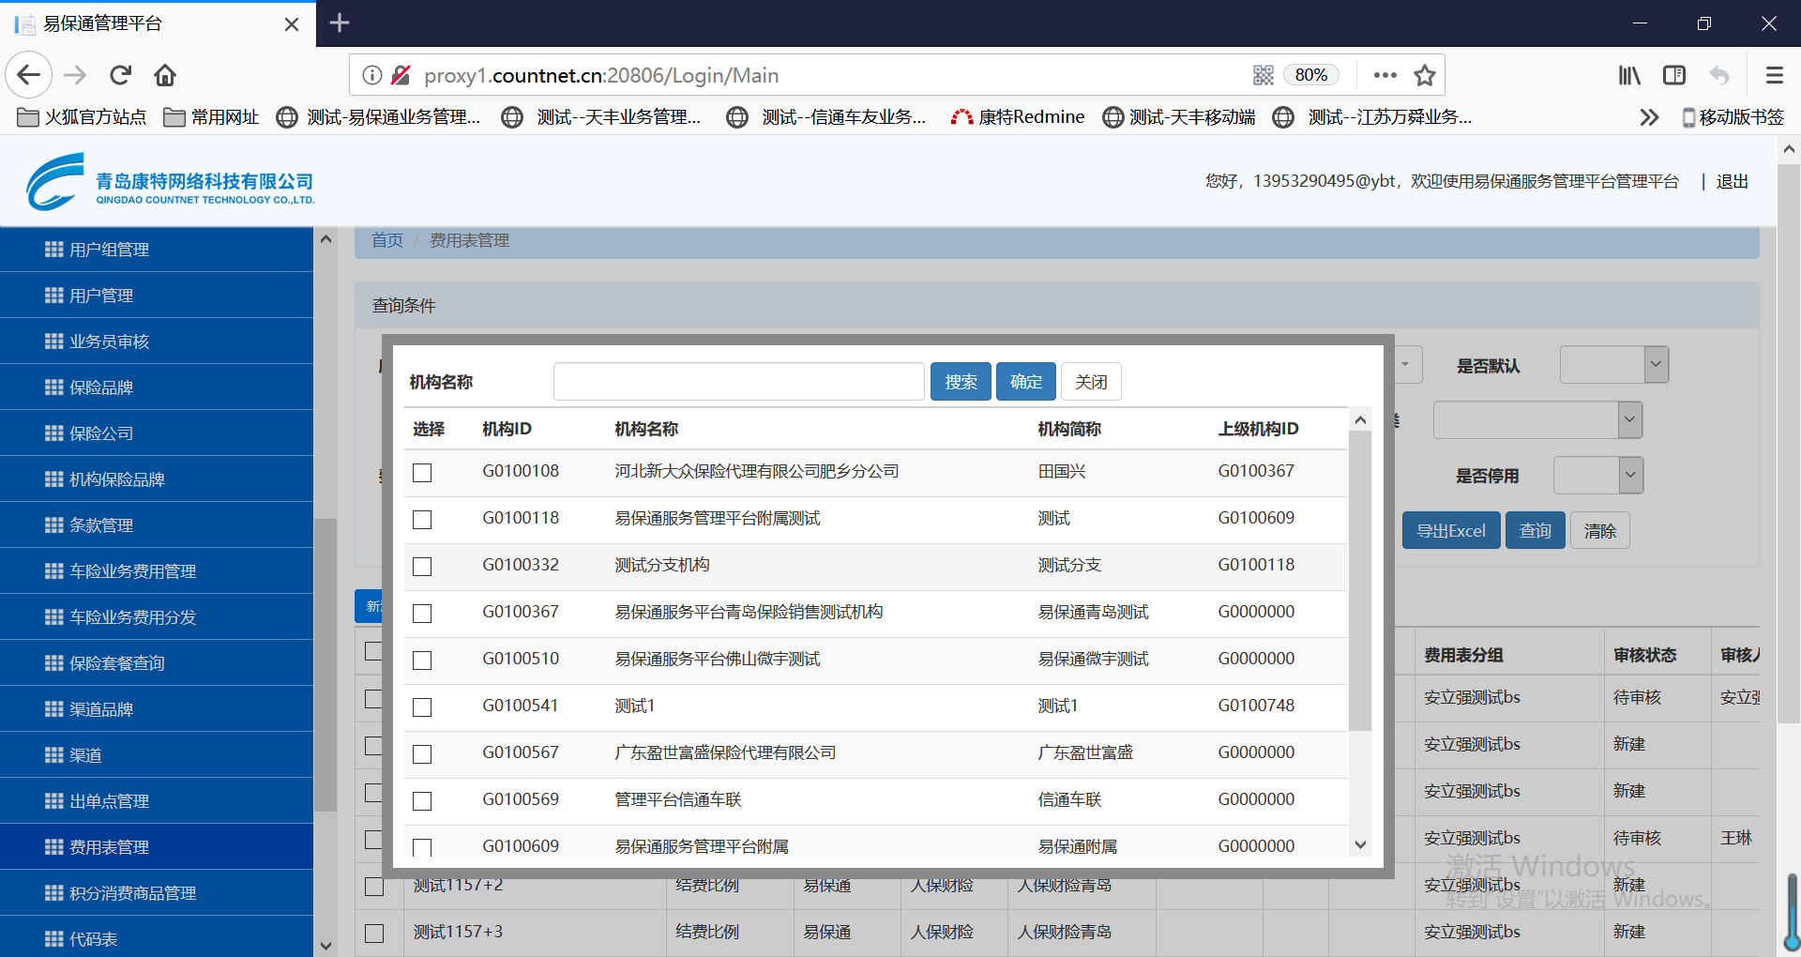This screenshot has width=1801, height=957.
Task: Reload the page with the refresh icon
Action: (120, 75)
